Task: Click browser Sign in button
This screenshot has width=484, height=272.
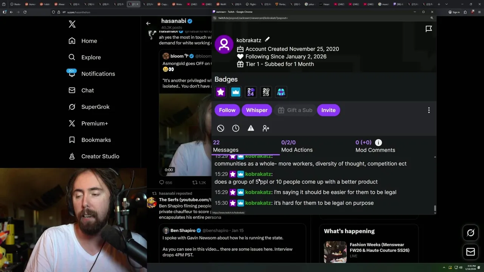Action: coord(454,12)
